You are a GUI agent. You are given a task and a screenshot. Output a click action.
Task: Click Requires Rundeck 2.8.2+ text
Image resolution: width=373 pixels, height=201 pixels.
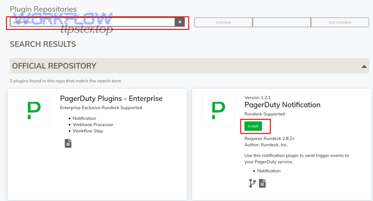coord(269,139)
